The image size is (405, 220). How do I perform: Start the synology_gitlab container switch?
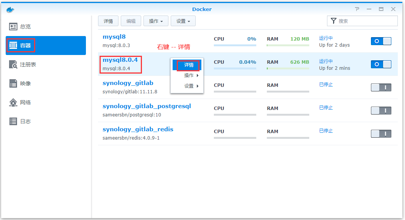tap(381, 88)
